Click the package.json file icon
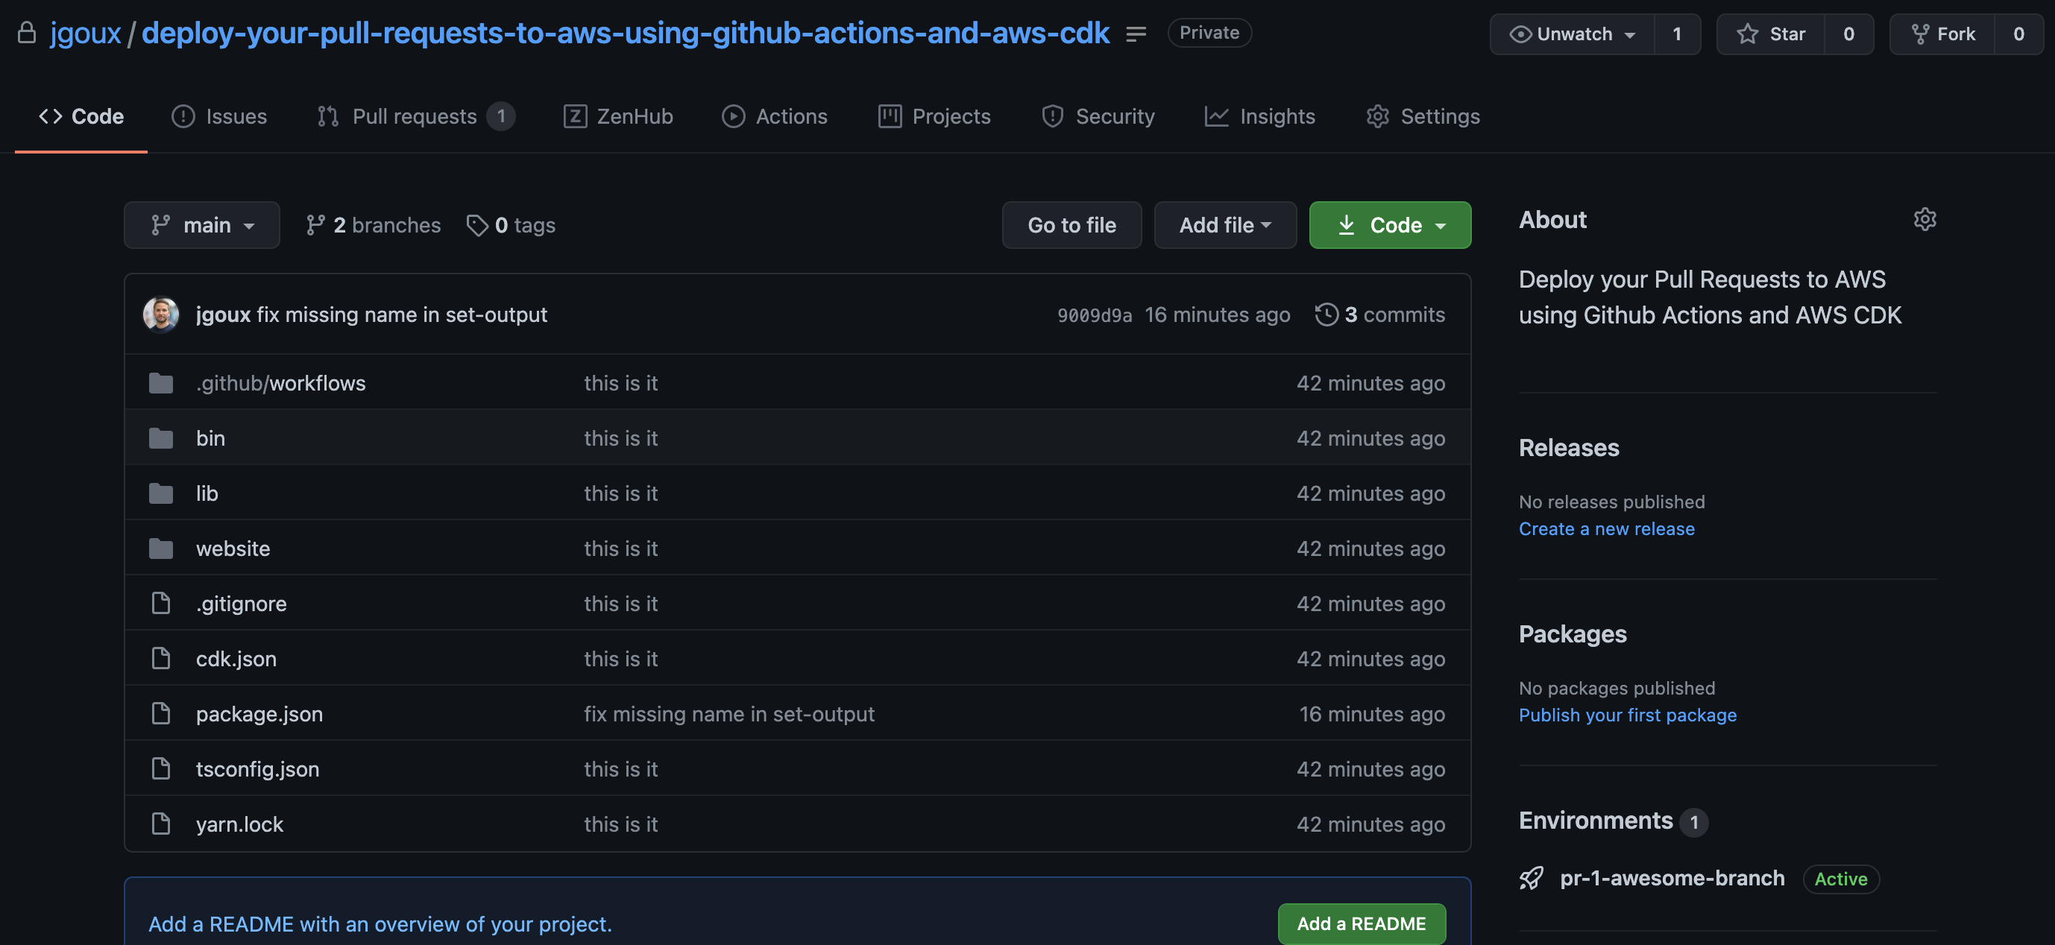Viewport: 2055px width, 945px height. (x=161, y=714)
